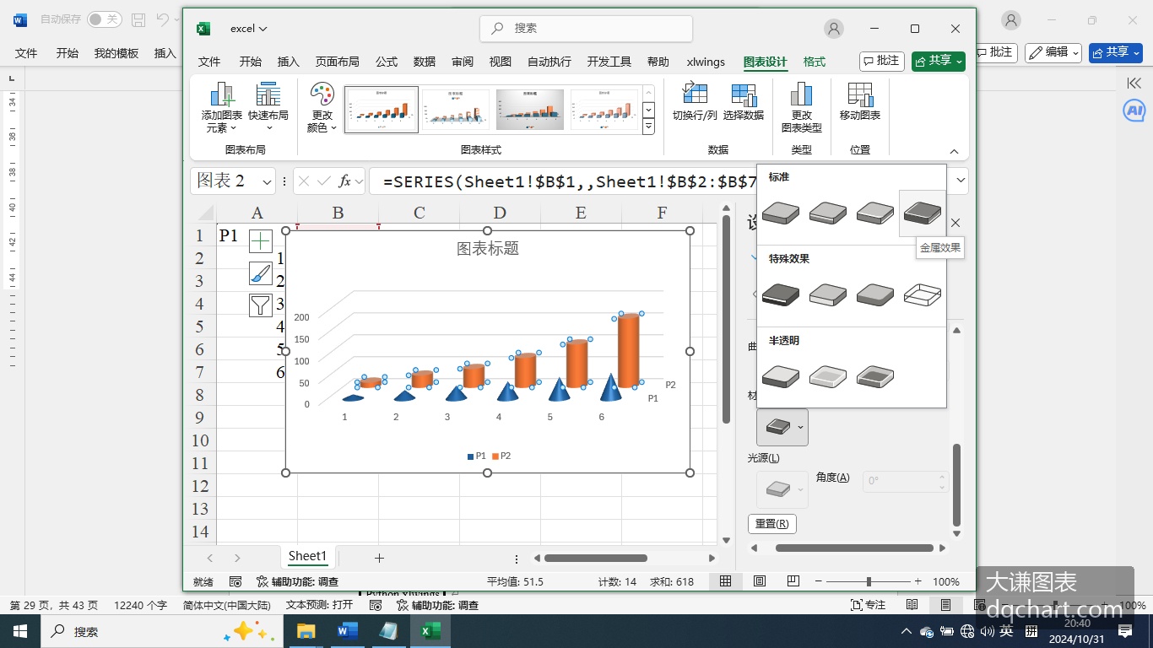This screenshot has width=1153, height=648.
Task: Open File Explorer from the taskbar
Action: [305, 631]
